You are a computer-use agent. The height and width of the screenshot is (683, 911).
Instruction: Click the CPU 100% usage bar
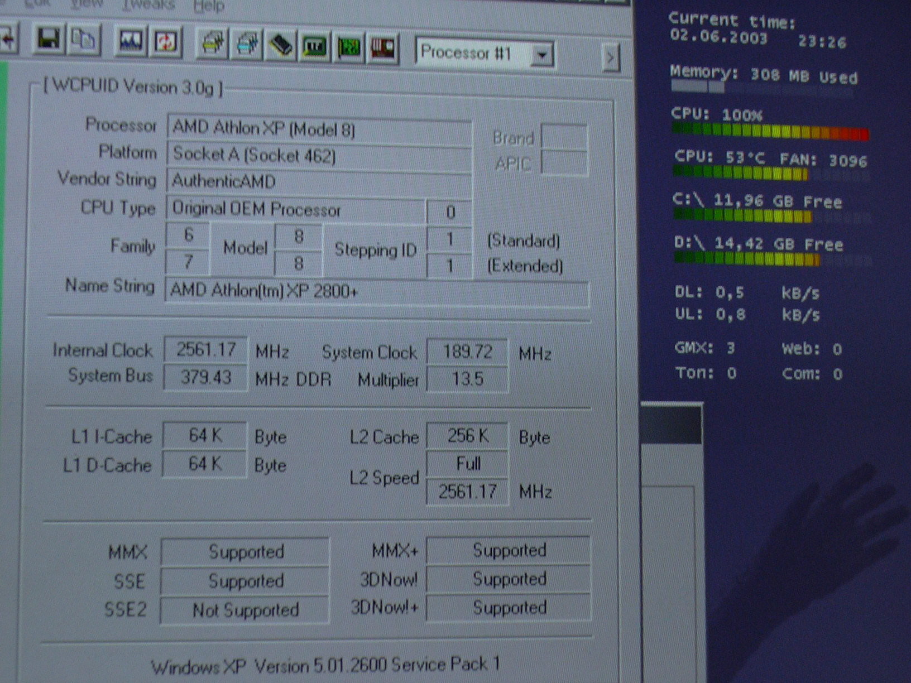point(770,132)
